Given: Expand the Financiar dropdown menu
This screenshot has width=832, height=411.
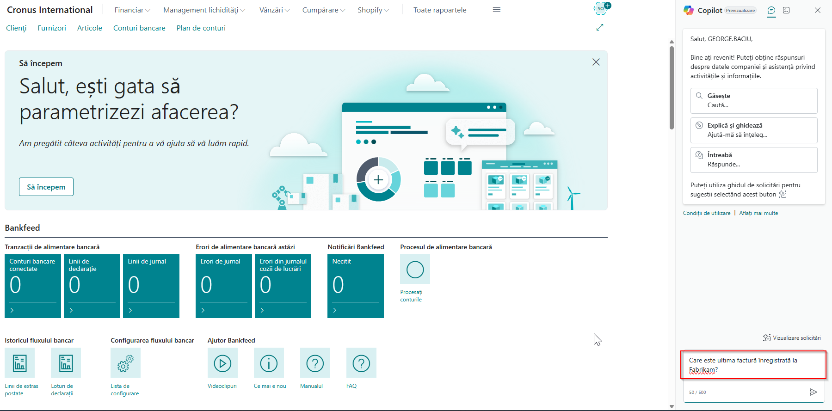Looking at the screenshot, I should [132, 10].
